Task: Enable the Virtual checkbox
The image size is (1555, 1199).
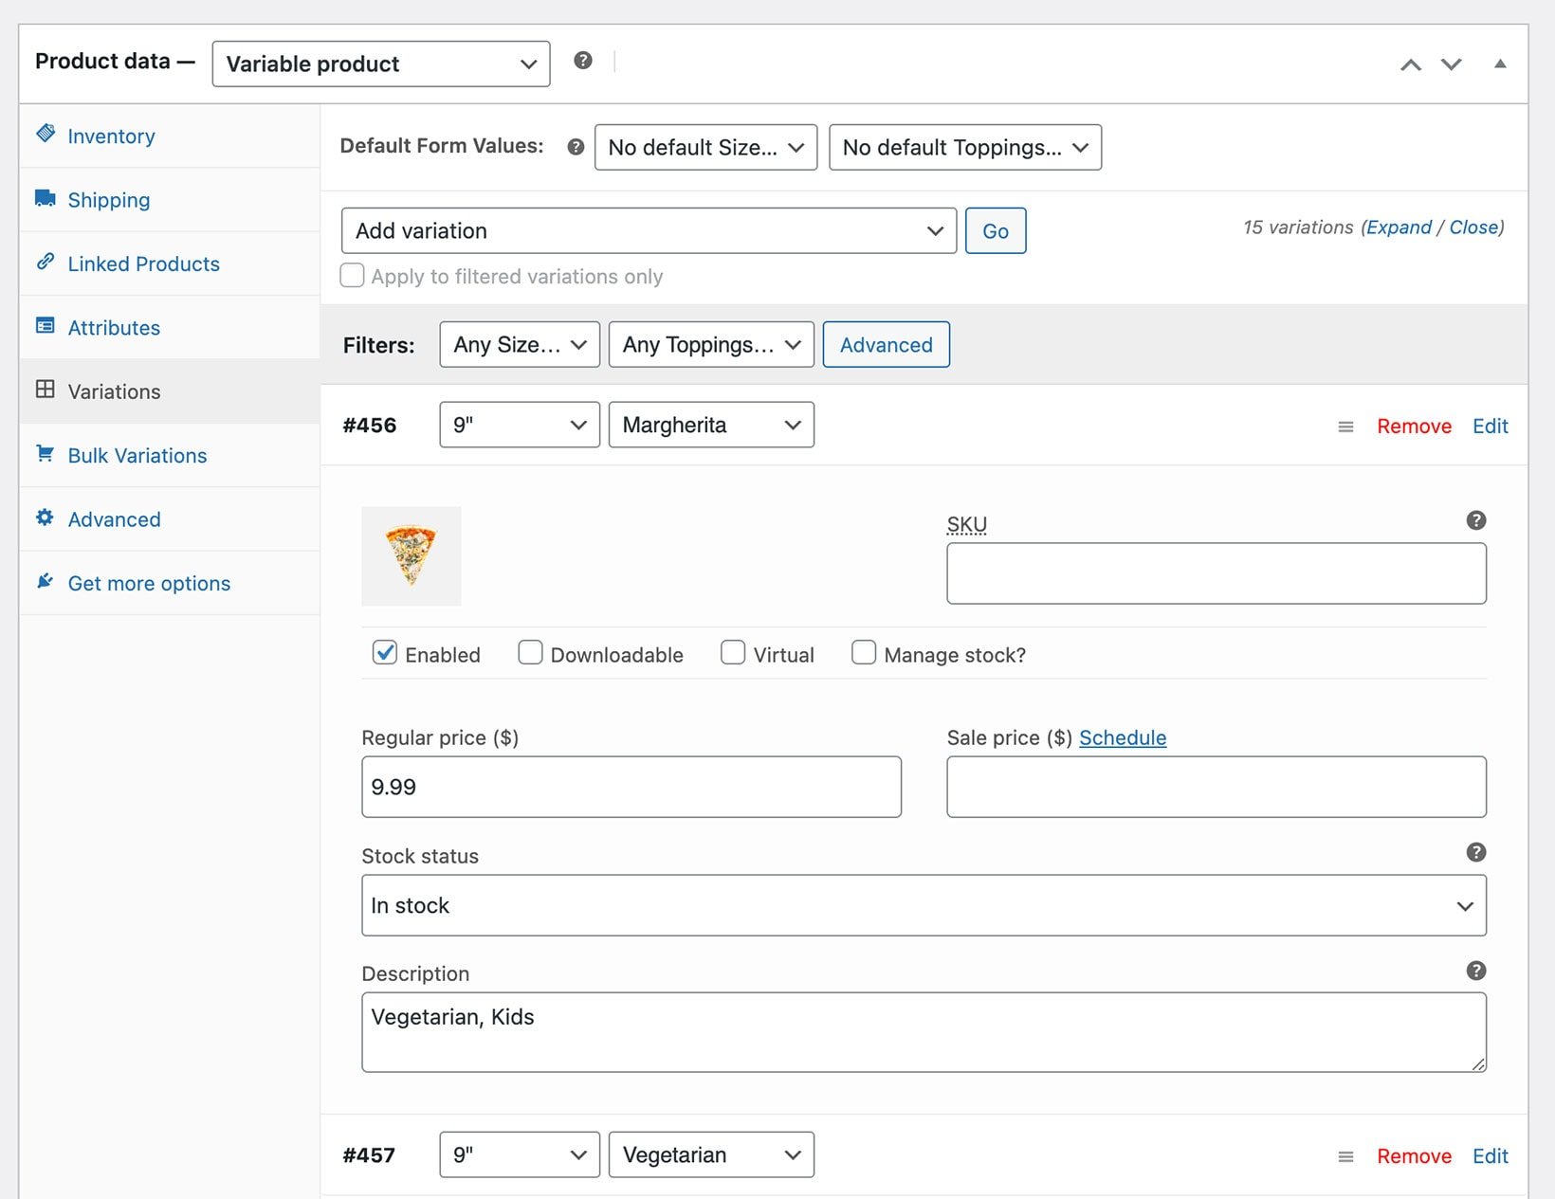Action: click(733, 653)
